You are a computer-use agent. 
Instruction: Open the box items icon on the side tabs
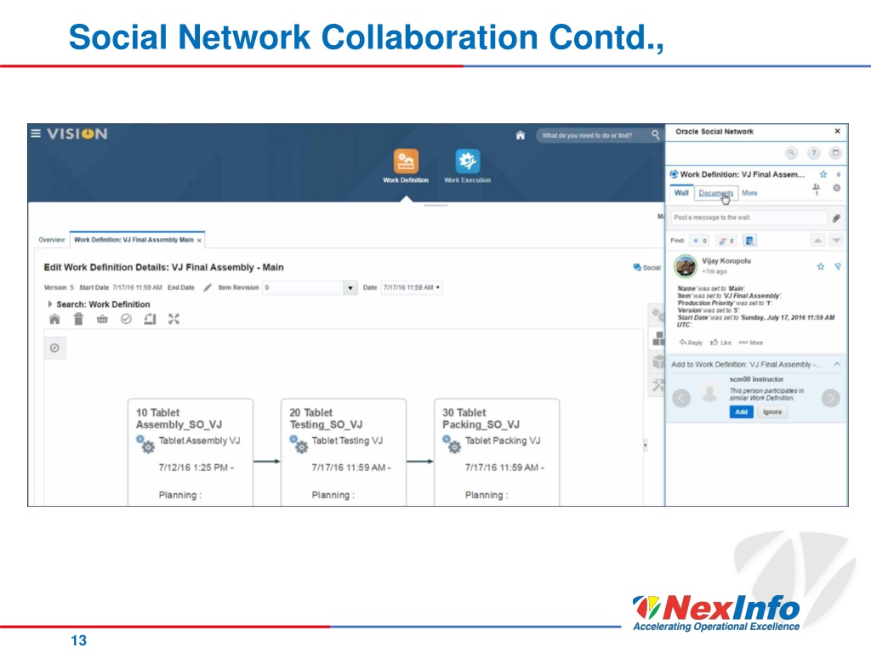658,361
